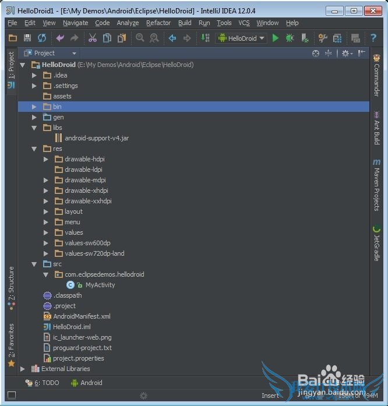Collapse the res folder arrow
The image size is (388, 406).
coord(34,149)
